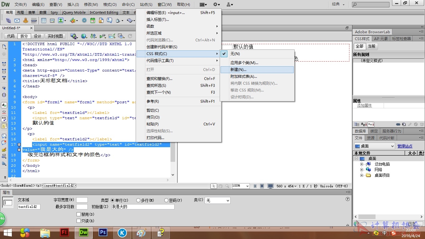Enable the 只读(R) checkbox
The width and height of the screenshot is (425, 239).
click(x=78, y=221)
